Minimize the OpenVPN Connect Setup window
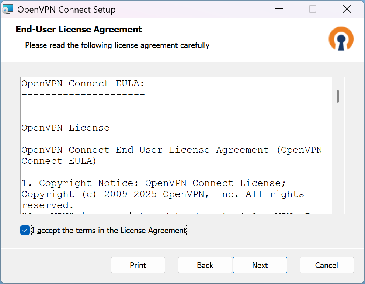 [x=278, y=9]
